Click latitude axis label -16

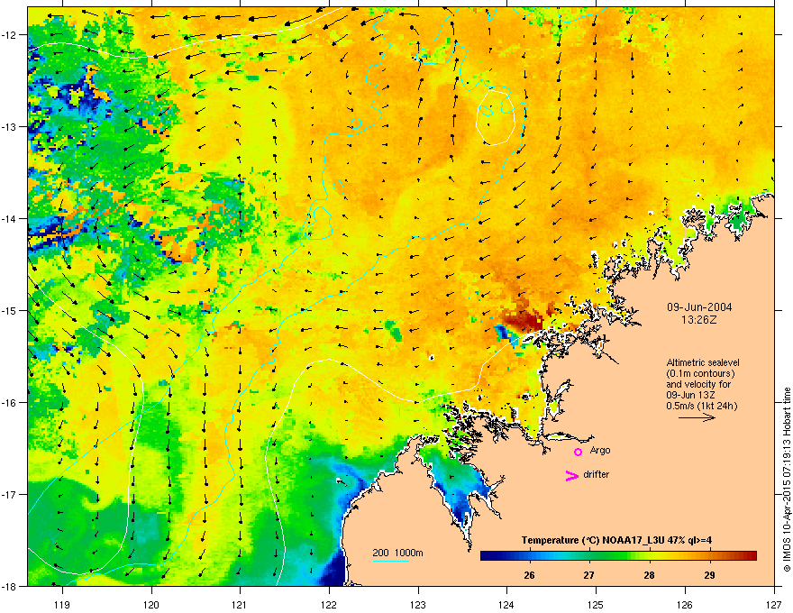click(10, 403)
